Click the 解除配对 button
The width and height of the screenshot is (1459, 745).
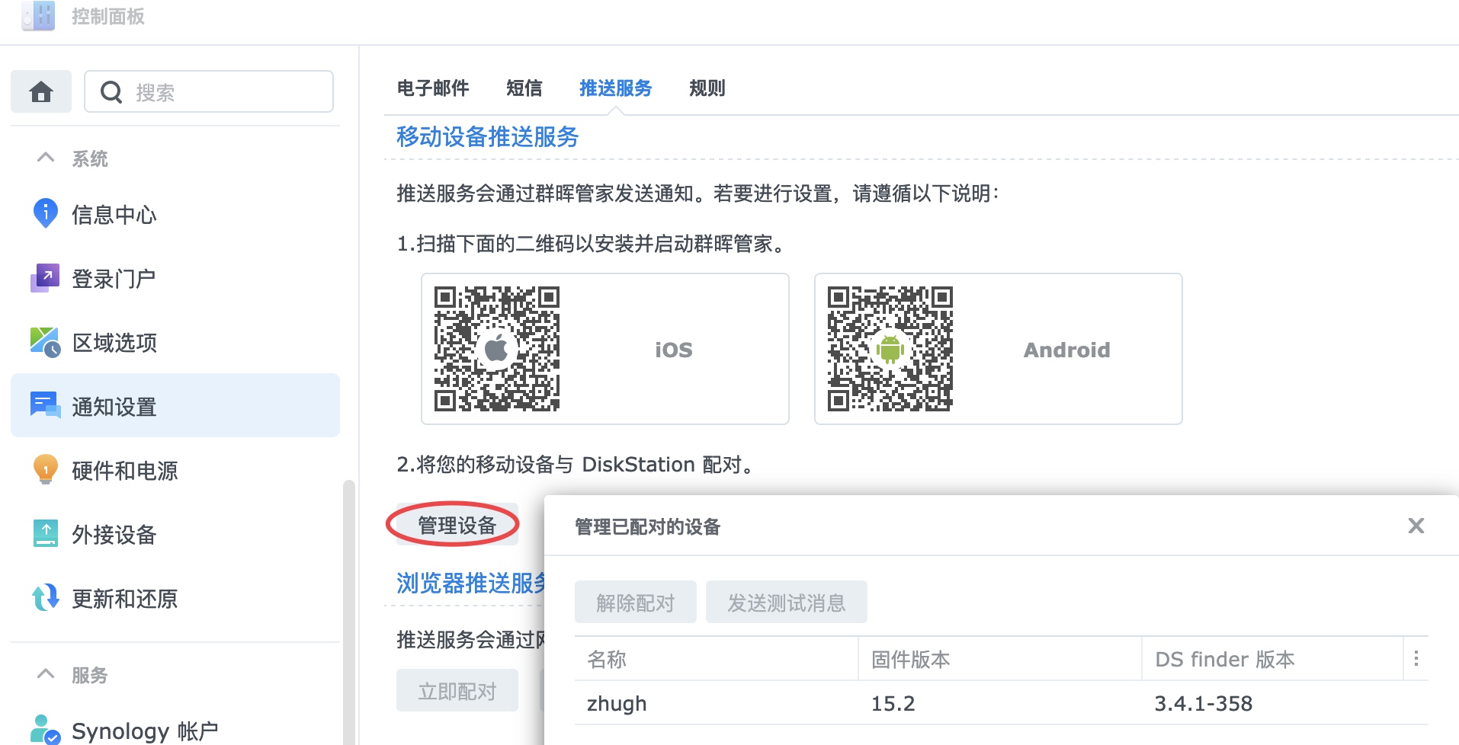click(x=636, y=603)
